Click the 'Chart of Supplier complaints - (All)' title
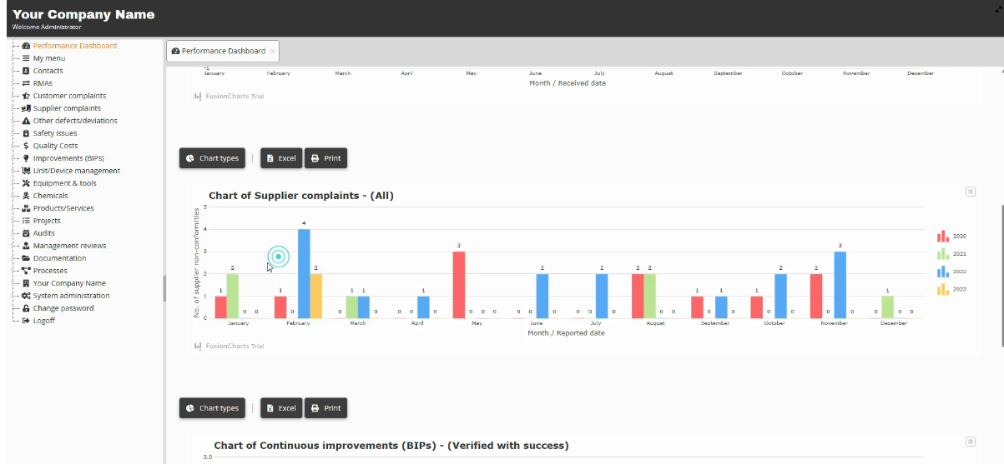Viewport: 1004px width, 464px height. click(300, 196)
